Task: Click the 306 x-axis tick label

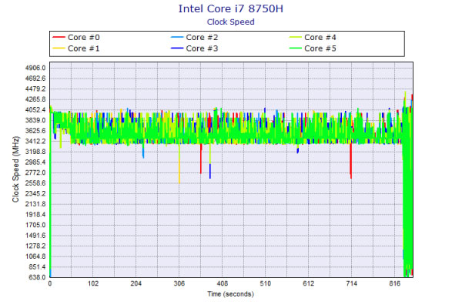Action: (179, 283)
